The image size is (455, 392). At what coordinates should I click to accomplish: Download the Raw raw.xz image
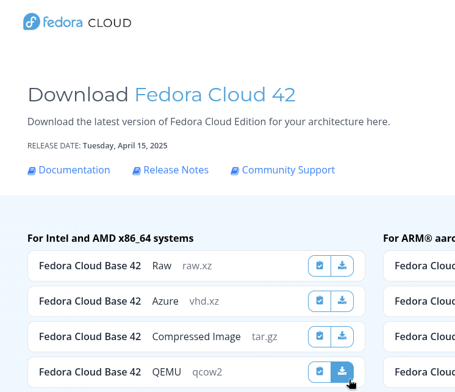click(x=342, y=266)
